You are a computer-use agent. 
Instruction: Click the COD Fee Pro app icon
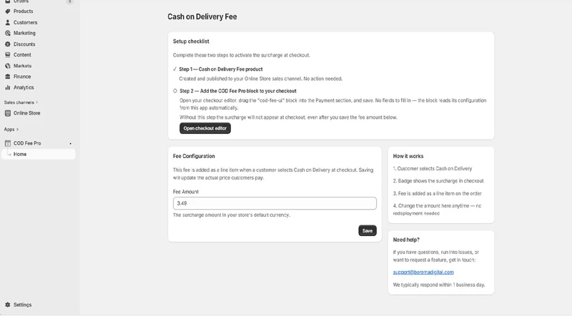click(x=8, y=143)
